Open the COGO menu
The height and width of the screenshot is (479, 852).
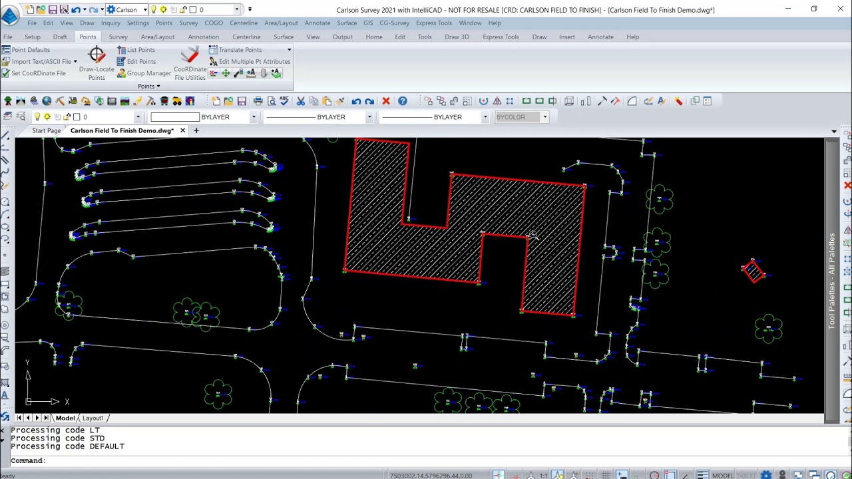214,23
